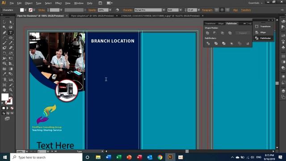This screenshot has height=161, width=286.
Task: Open the Myriad Pro font family dropdown
Action: point(164,10)
